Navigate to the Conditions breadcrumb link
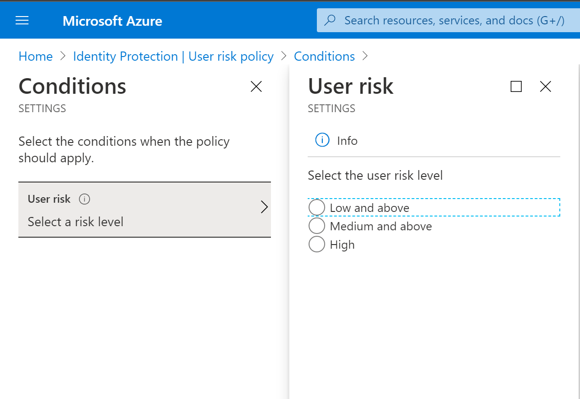 tap(324, 57)
